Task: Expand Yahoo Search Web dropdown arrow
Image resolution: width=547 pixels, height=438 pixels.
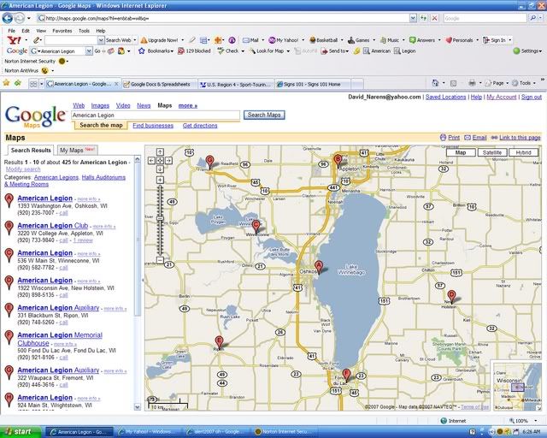Action: click(x=135, y=40)
